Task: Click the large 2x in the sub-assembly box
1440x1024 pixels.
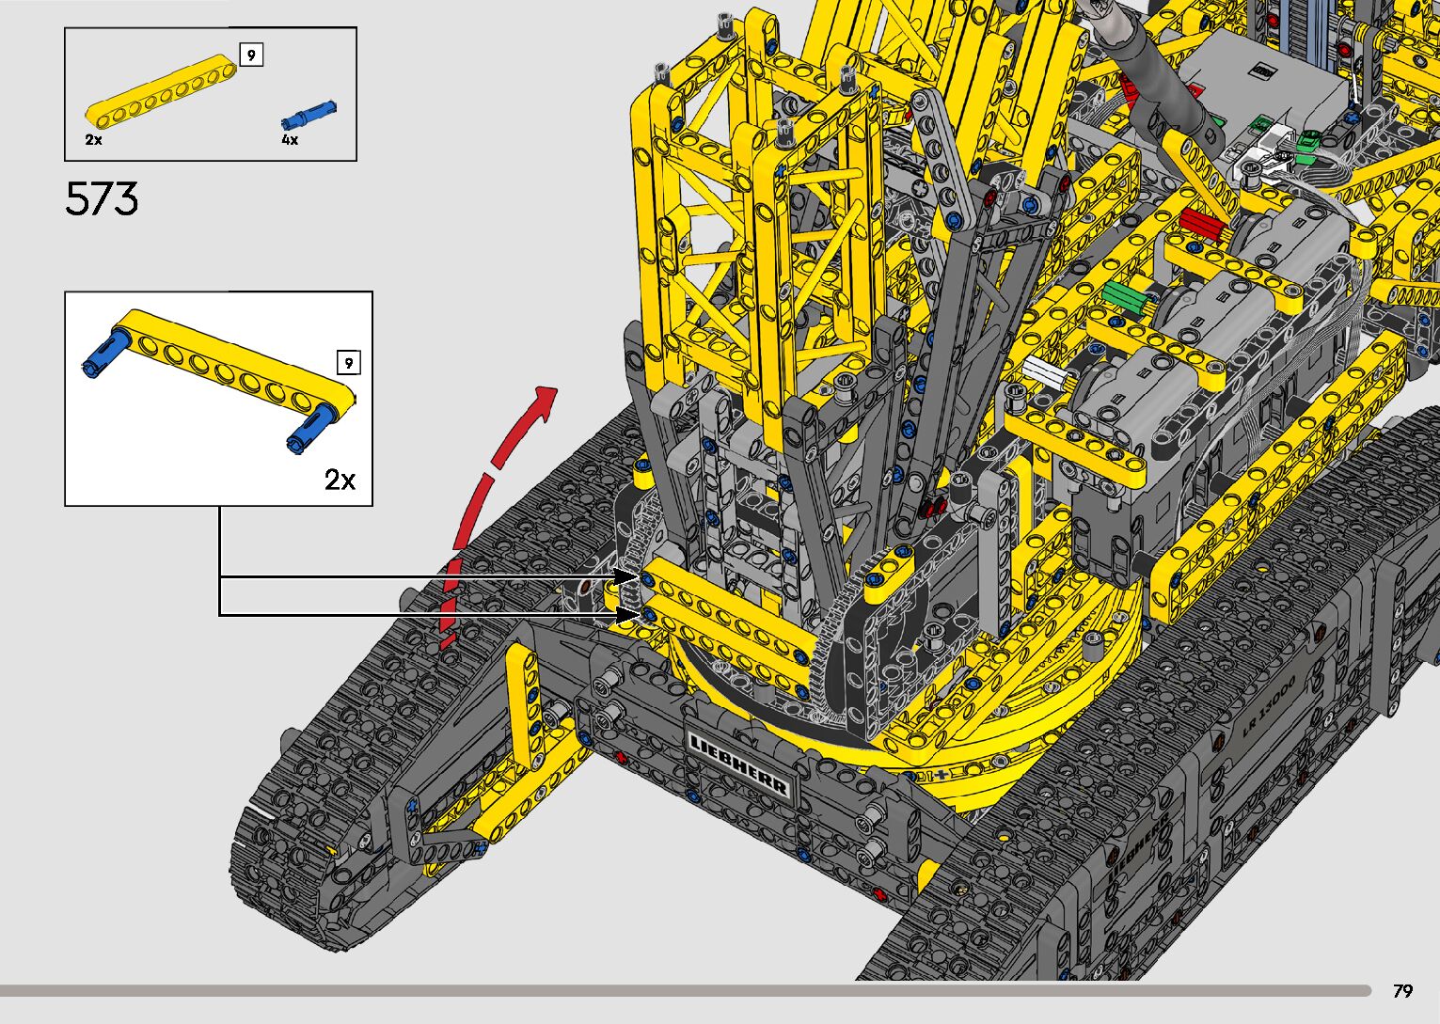Action: click(x=340, y=480)
